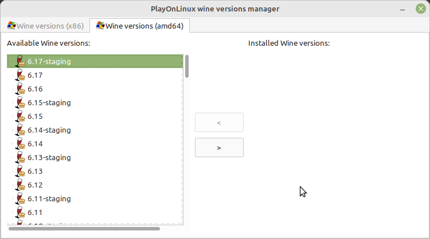Image resolution: width=430 pixels, height=239 pixels.
Task: Click the wine glass icon beside 6.17
Action: tap(20, 75)
